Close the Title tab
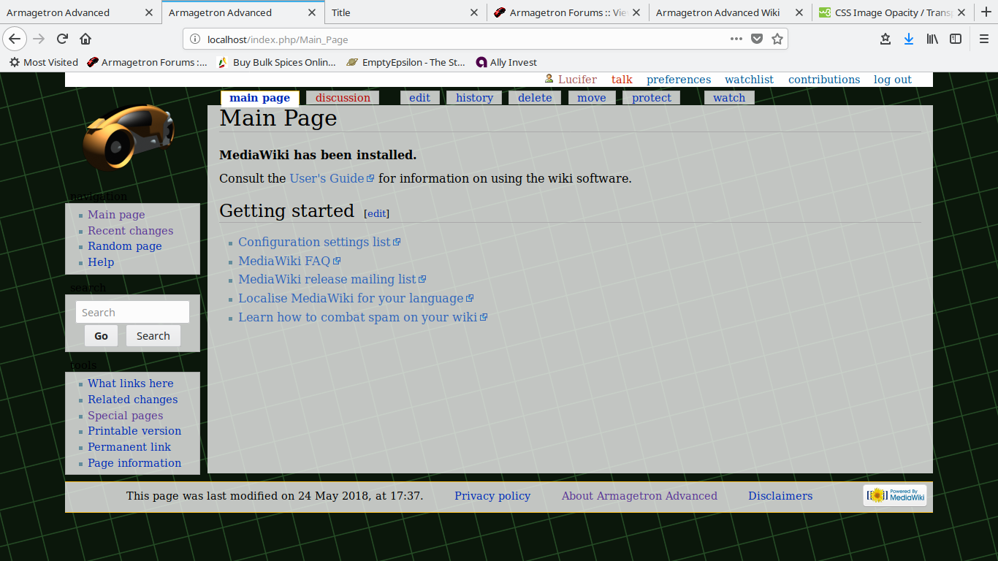The image size is (998, 561). pos(473,12)
